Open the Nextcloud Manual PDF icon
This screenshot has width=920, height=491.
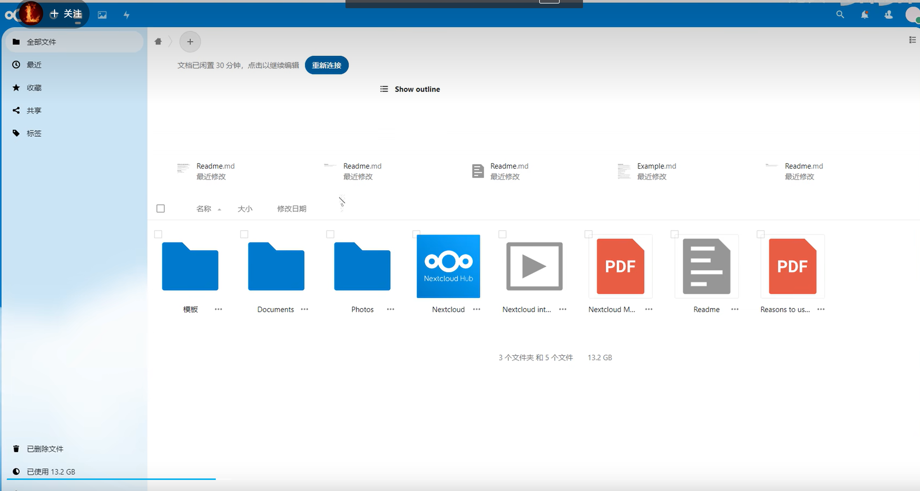click(620, 266)
